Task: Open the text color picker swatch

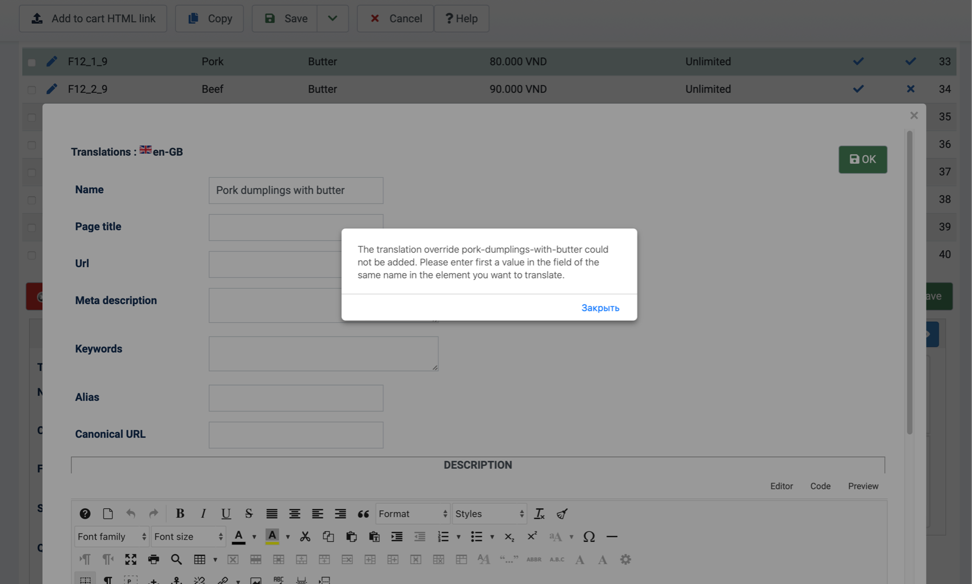Action: click(x=239, y=536)
